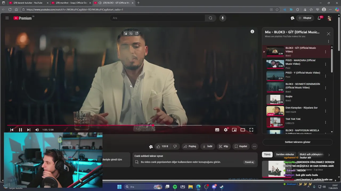Click the YouTube search magnifier button

(x=211, y=18)
